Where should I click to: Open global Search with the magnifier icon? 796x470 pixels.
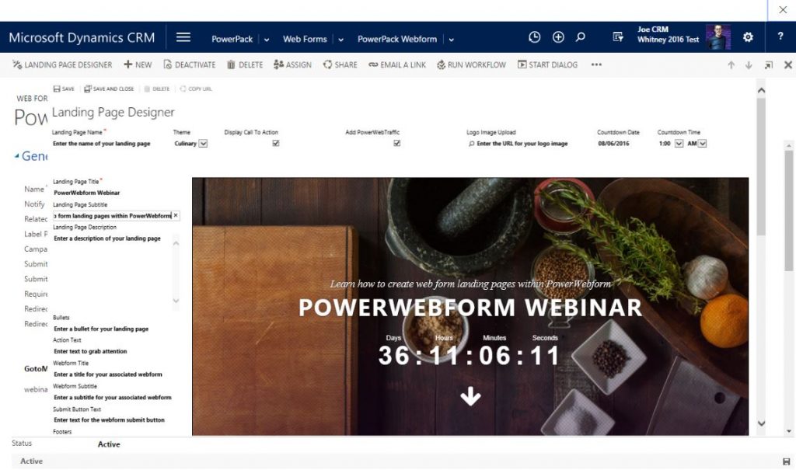580,37
